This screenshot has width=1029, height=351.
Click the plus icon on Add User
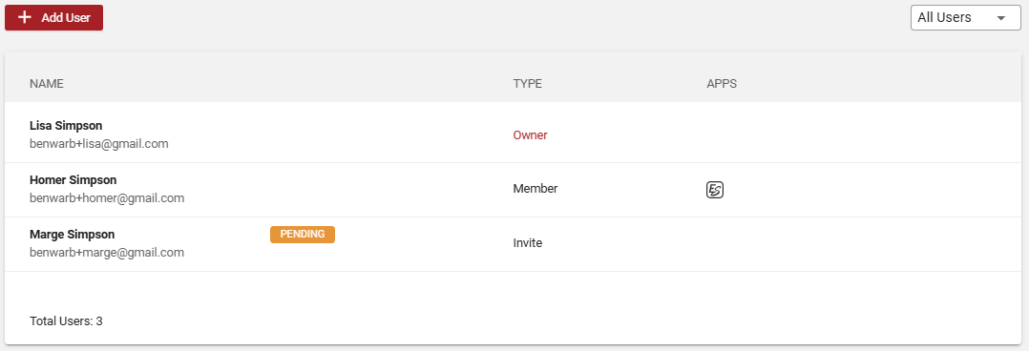[25, 18]
